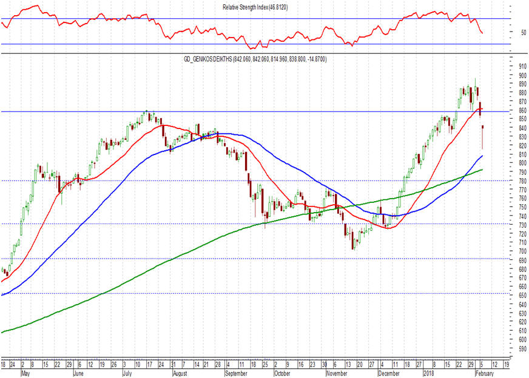
Task: Select the 780 price axis label
Action: coord(522,181)
